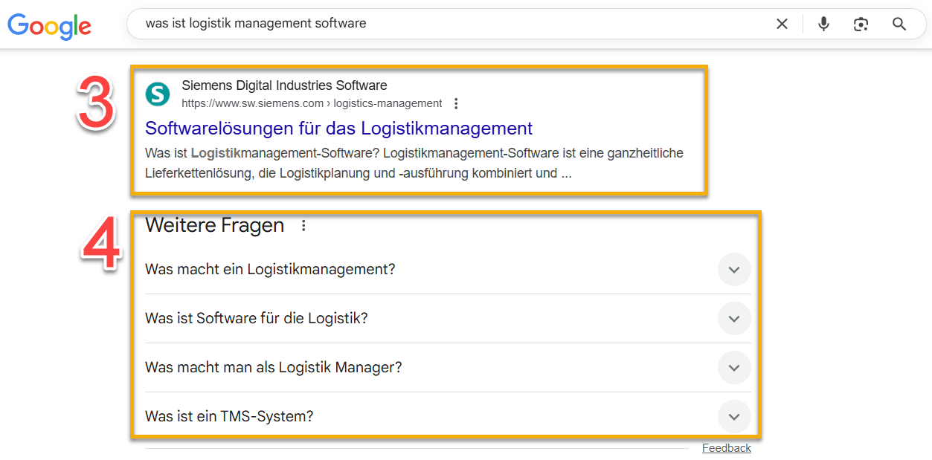Click the Google logo
The width and height of the screenshot is (932, 460).
coord(50,25)
